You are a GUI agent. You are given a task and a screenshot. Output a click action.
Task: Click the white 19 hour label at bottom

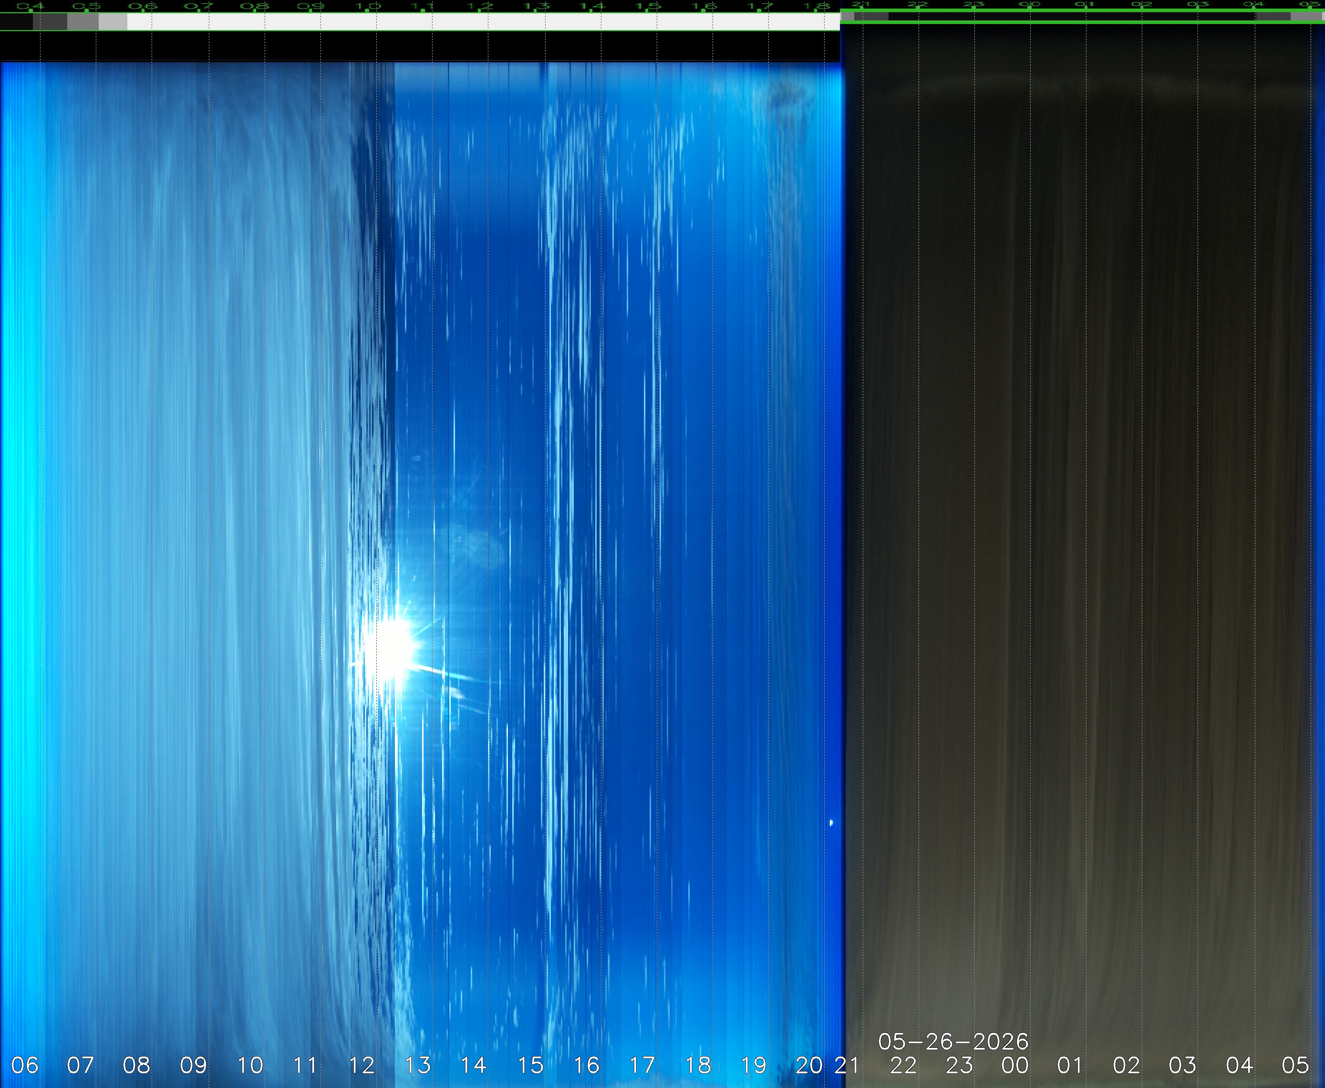754,1065
